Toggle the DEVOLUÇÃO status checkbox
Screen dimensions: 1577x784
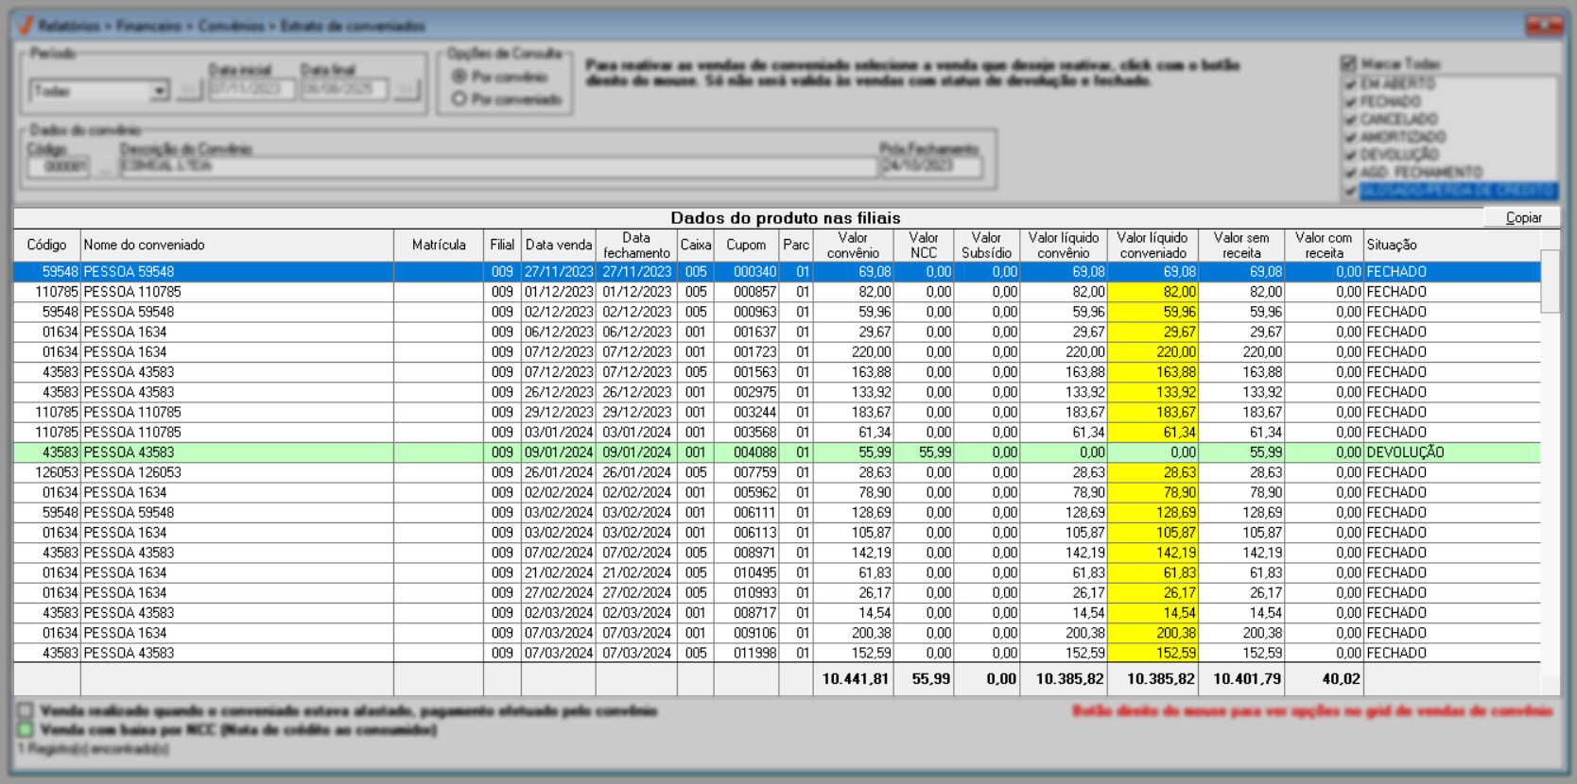[1351, 155]
